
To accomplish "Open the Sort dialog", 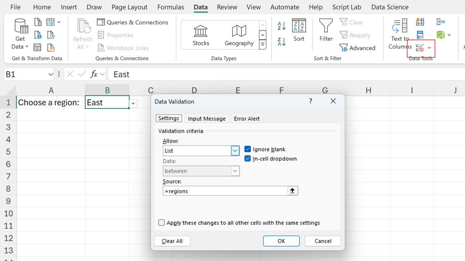I will coord(299,31).
